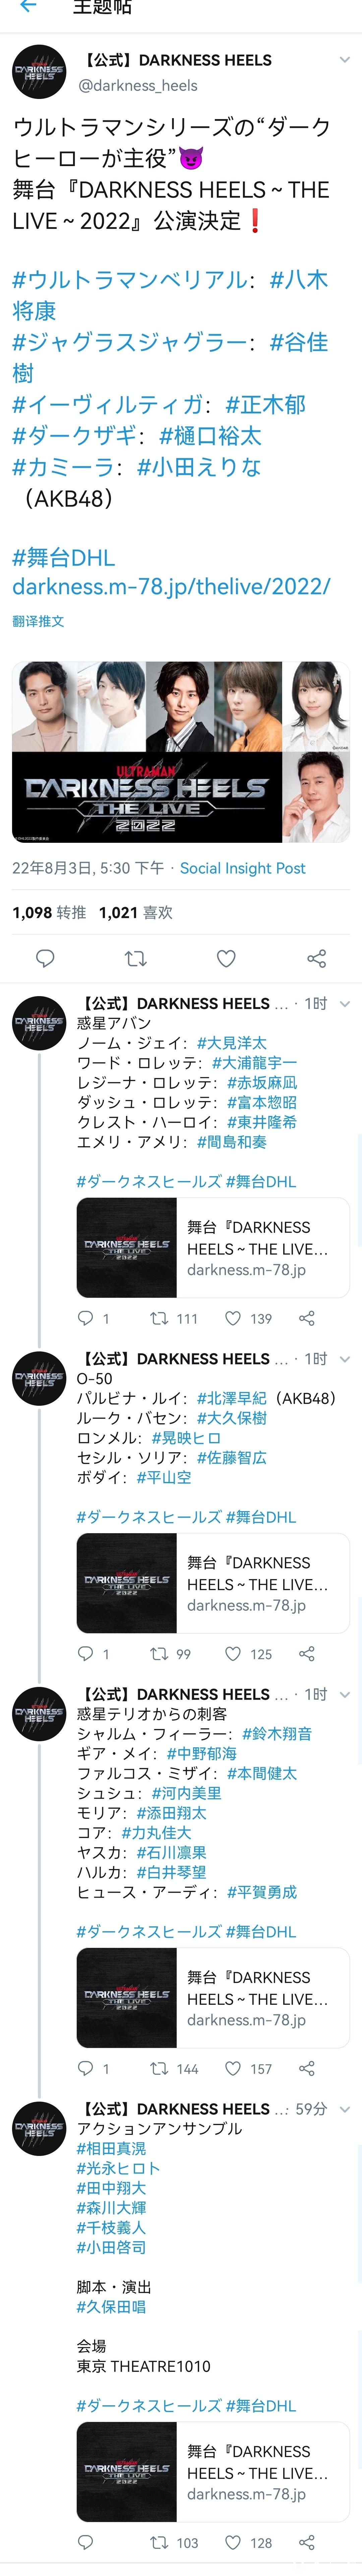362x2576 pixels.
Task: View the 1,021 喜欢 list
Action: click(x=136, y=912)
